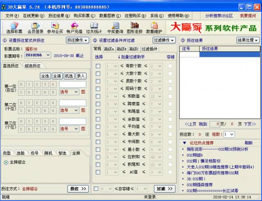
Task: Enable the 奇数个数 filter checkbox
Action: (98, 66)
